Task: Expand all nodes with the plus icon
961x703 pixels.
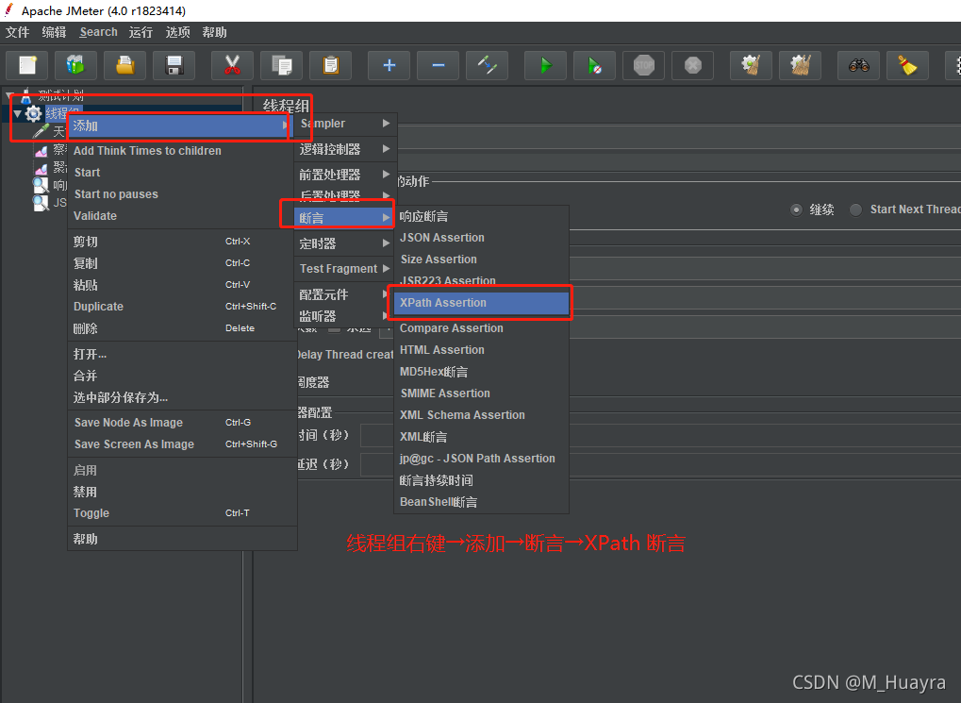Action: click(389, 65)
